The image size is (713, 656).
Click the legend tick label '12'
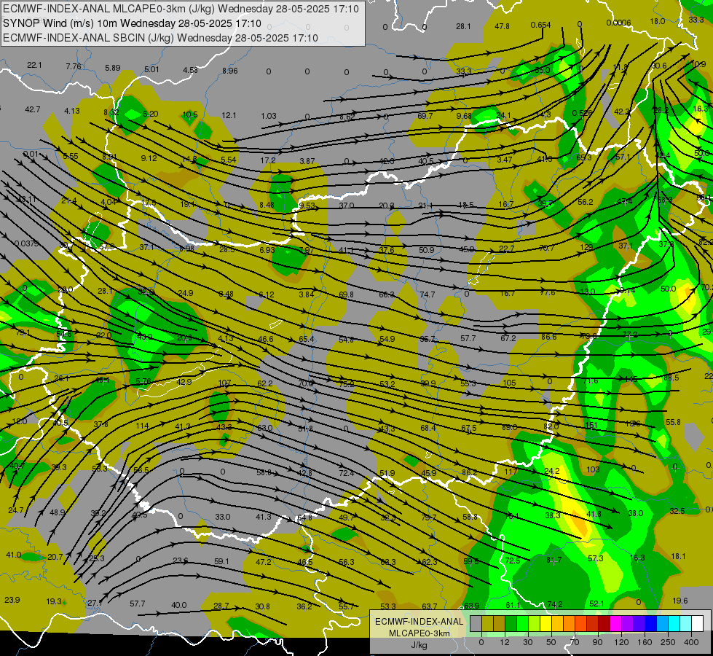pos(505,642)
